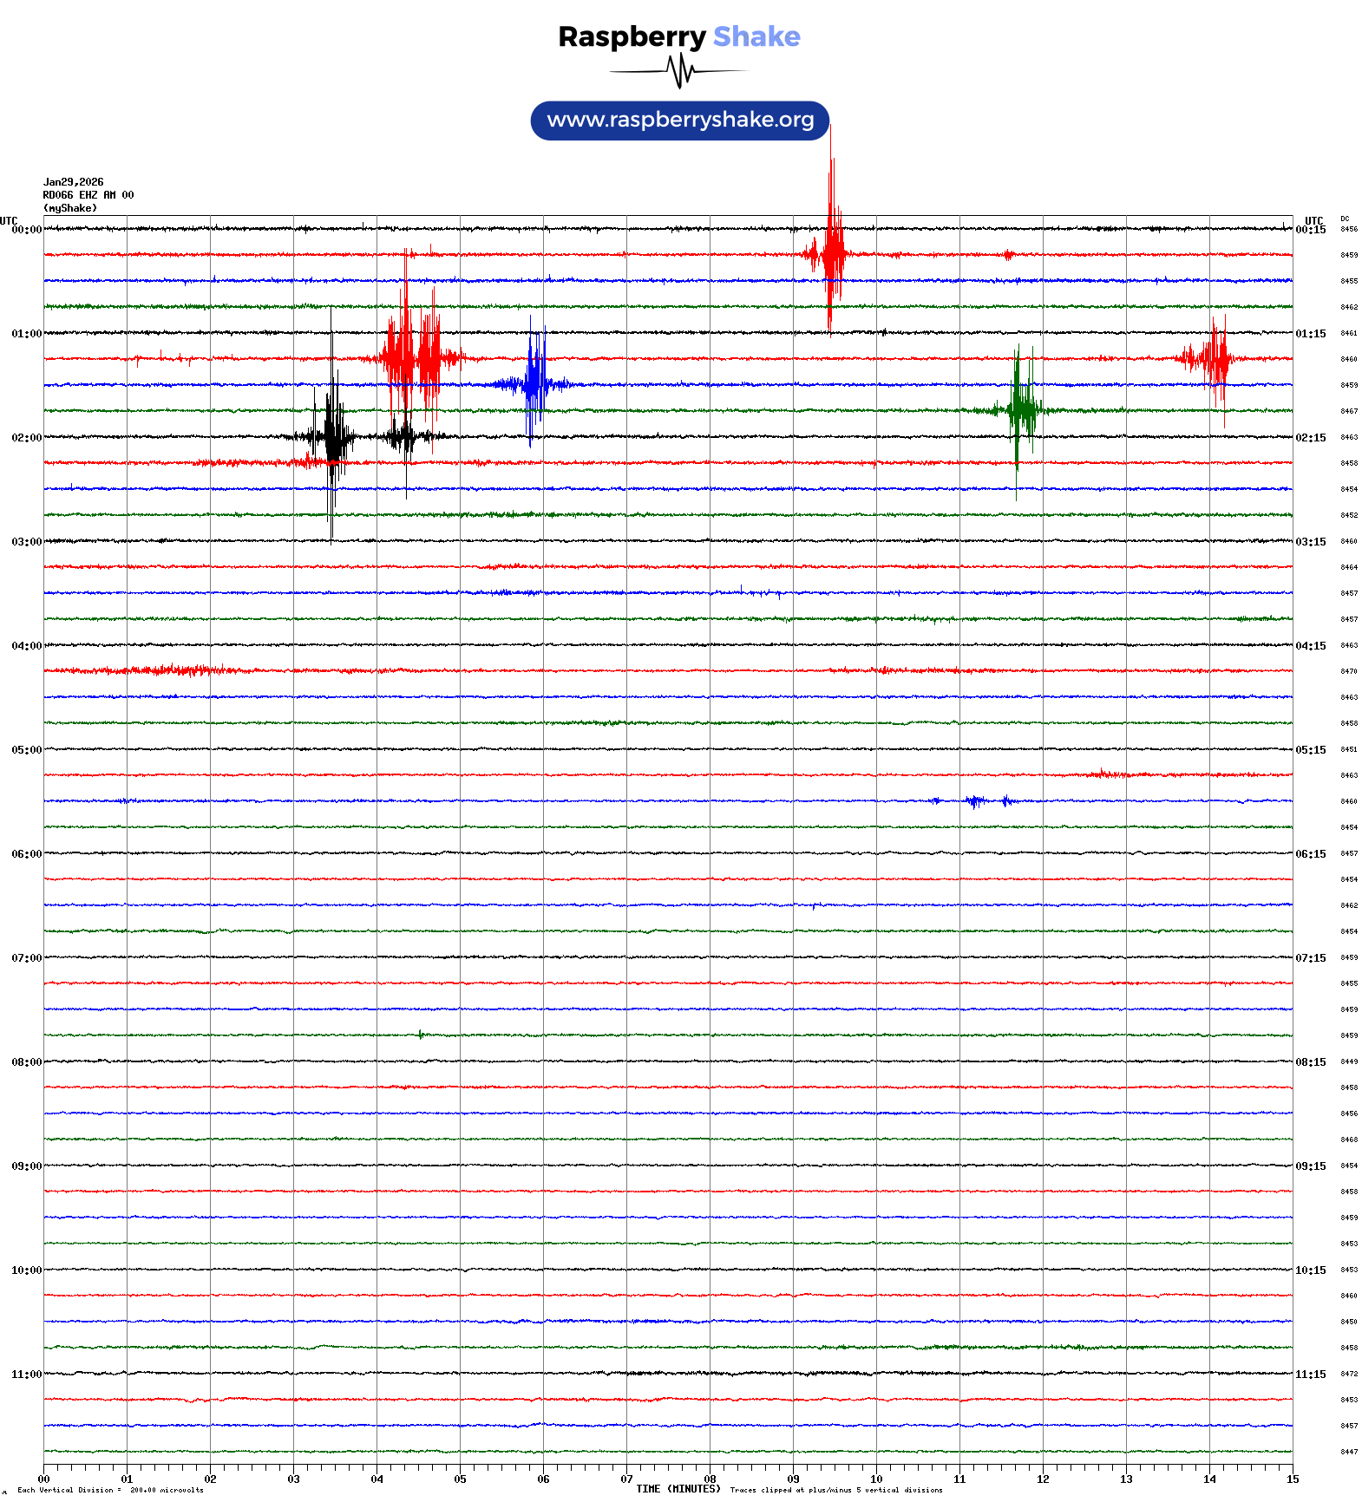Click the Jan29,2026 date label
Screen dimensions: 1362x1502
(74, 182)
